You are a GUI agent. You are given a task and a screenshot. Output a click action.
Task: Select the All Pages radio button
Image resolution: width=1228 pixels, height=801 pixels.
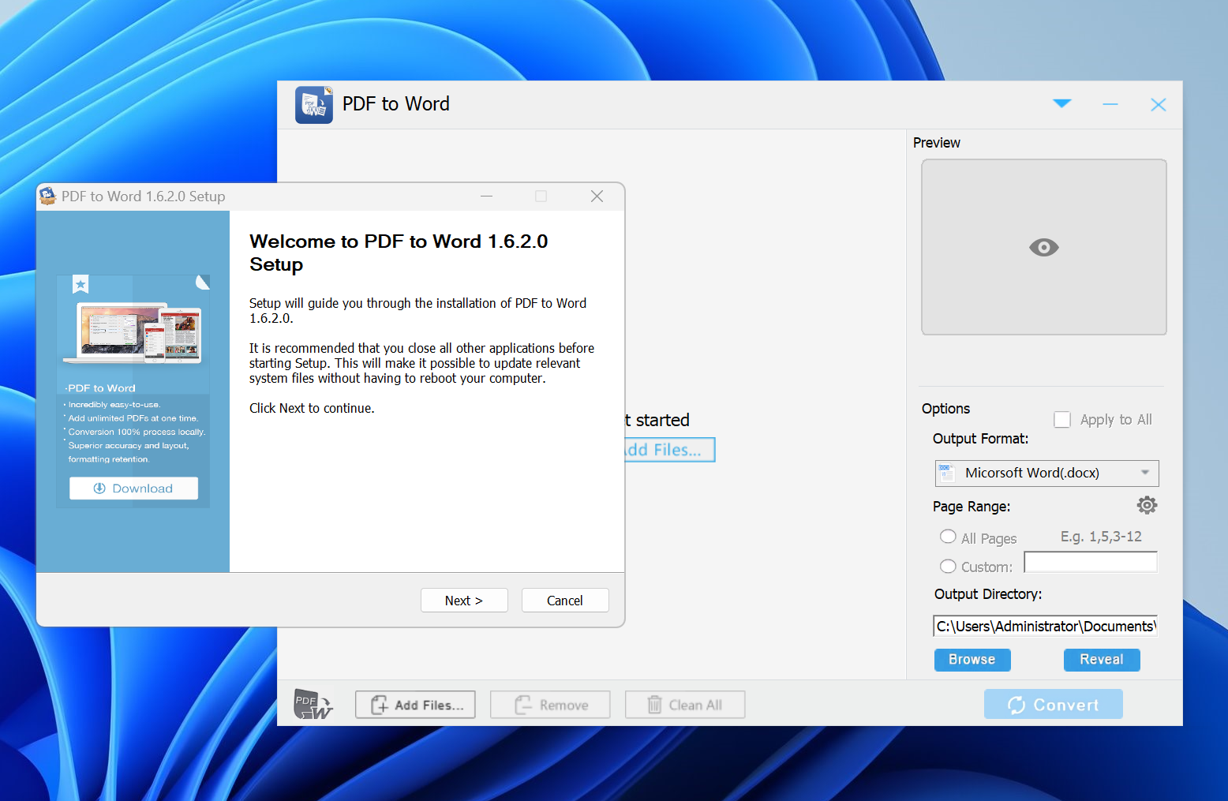pyautogui.click(x=948, y=537)
